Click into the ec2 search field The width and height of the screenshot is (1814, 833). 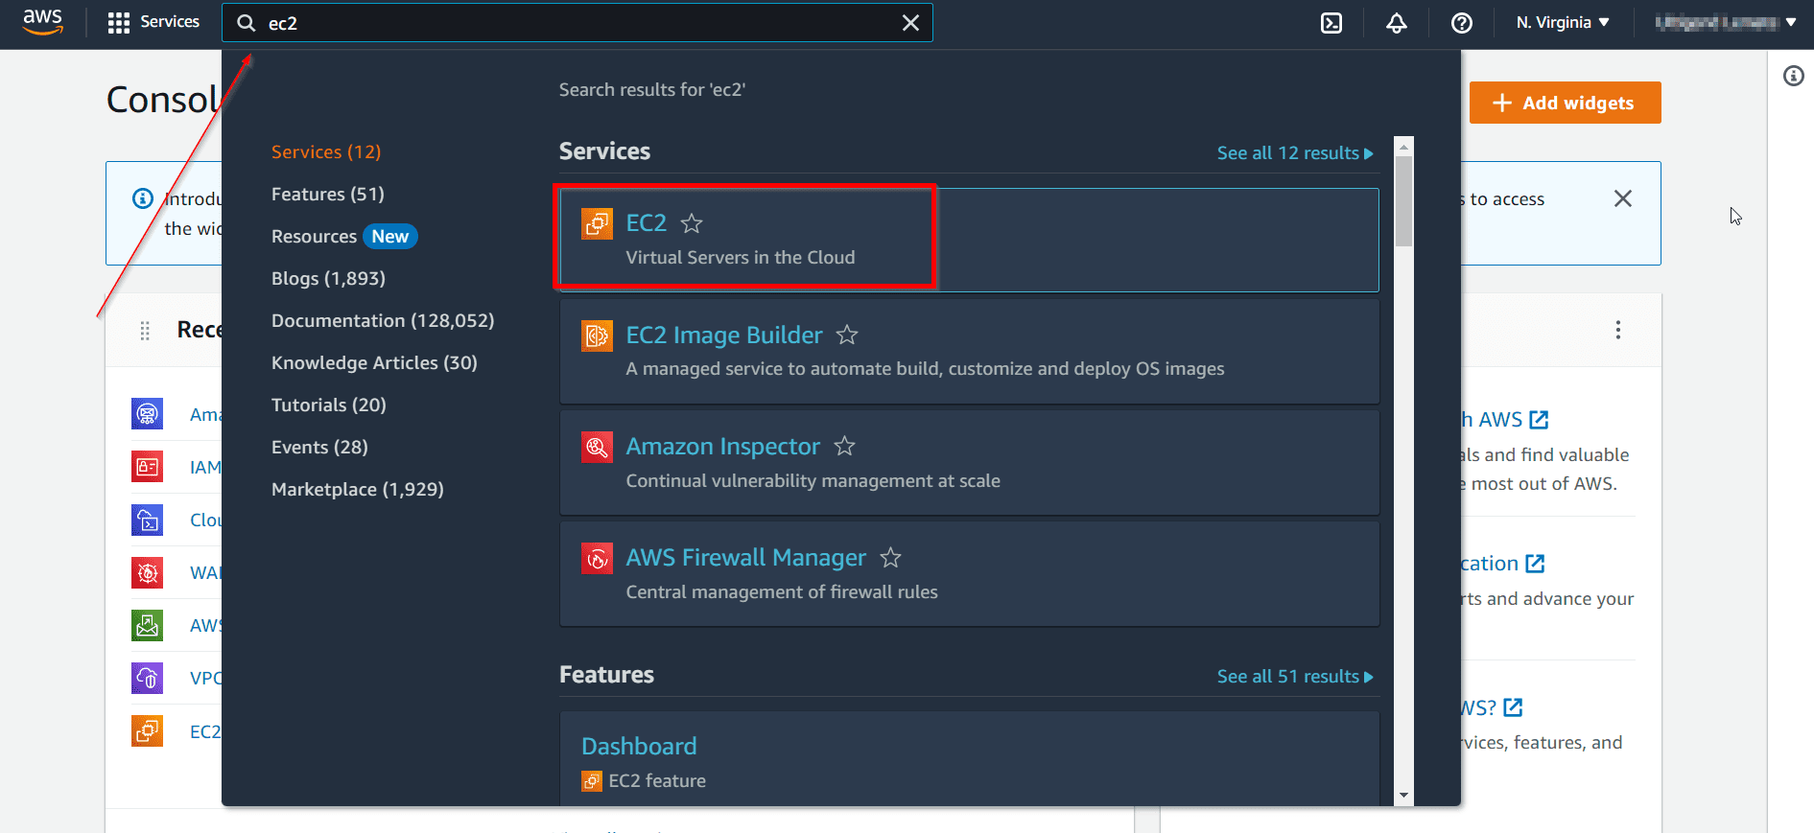click(x=576, y=23)
